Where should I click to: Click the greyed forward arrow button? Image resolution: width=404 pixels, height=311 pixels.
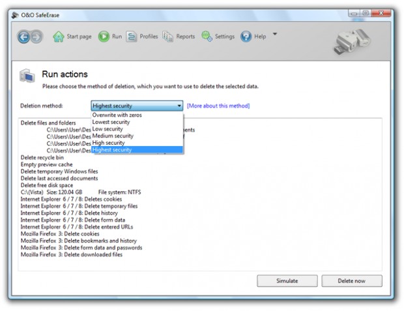coord(36,37)
